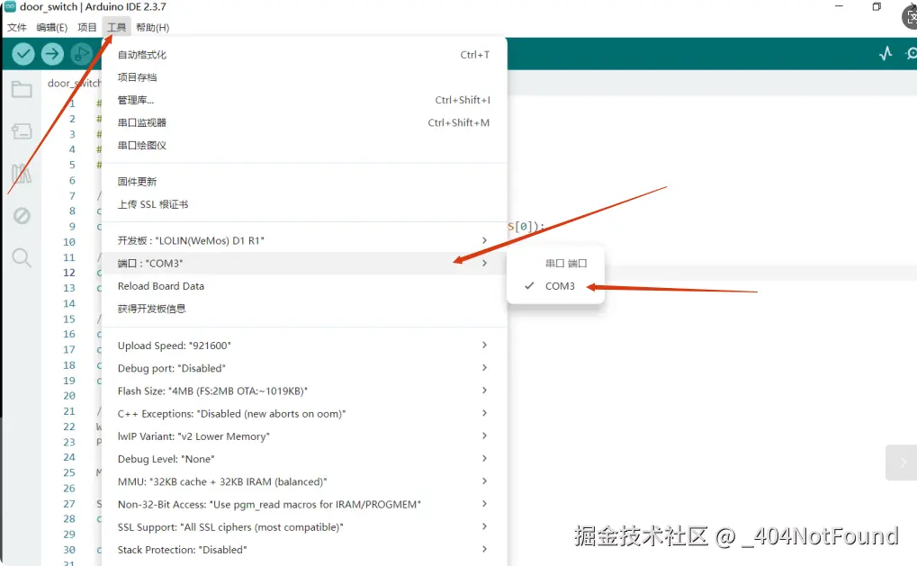Screen dimensions: 917x566
Task: Click line number 6 in the gutter
Action: pos(72,180)
